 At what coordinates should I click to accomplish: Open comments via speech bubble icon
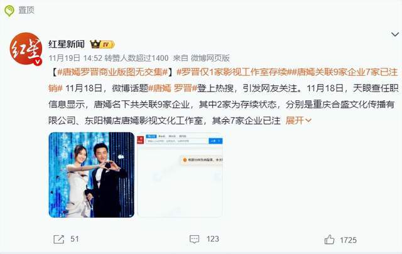coord(194,239)
